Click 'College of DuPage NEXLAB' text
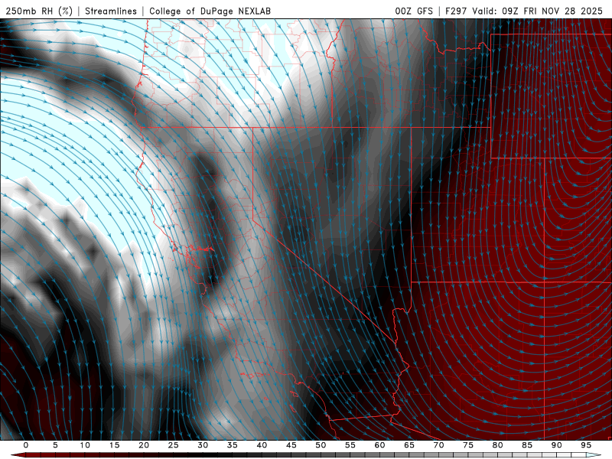This screenshot has height=459, width=612. 210,11
